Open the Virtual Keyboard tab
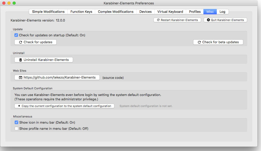Screen dimensions: 261x151 pos(170,12)
